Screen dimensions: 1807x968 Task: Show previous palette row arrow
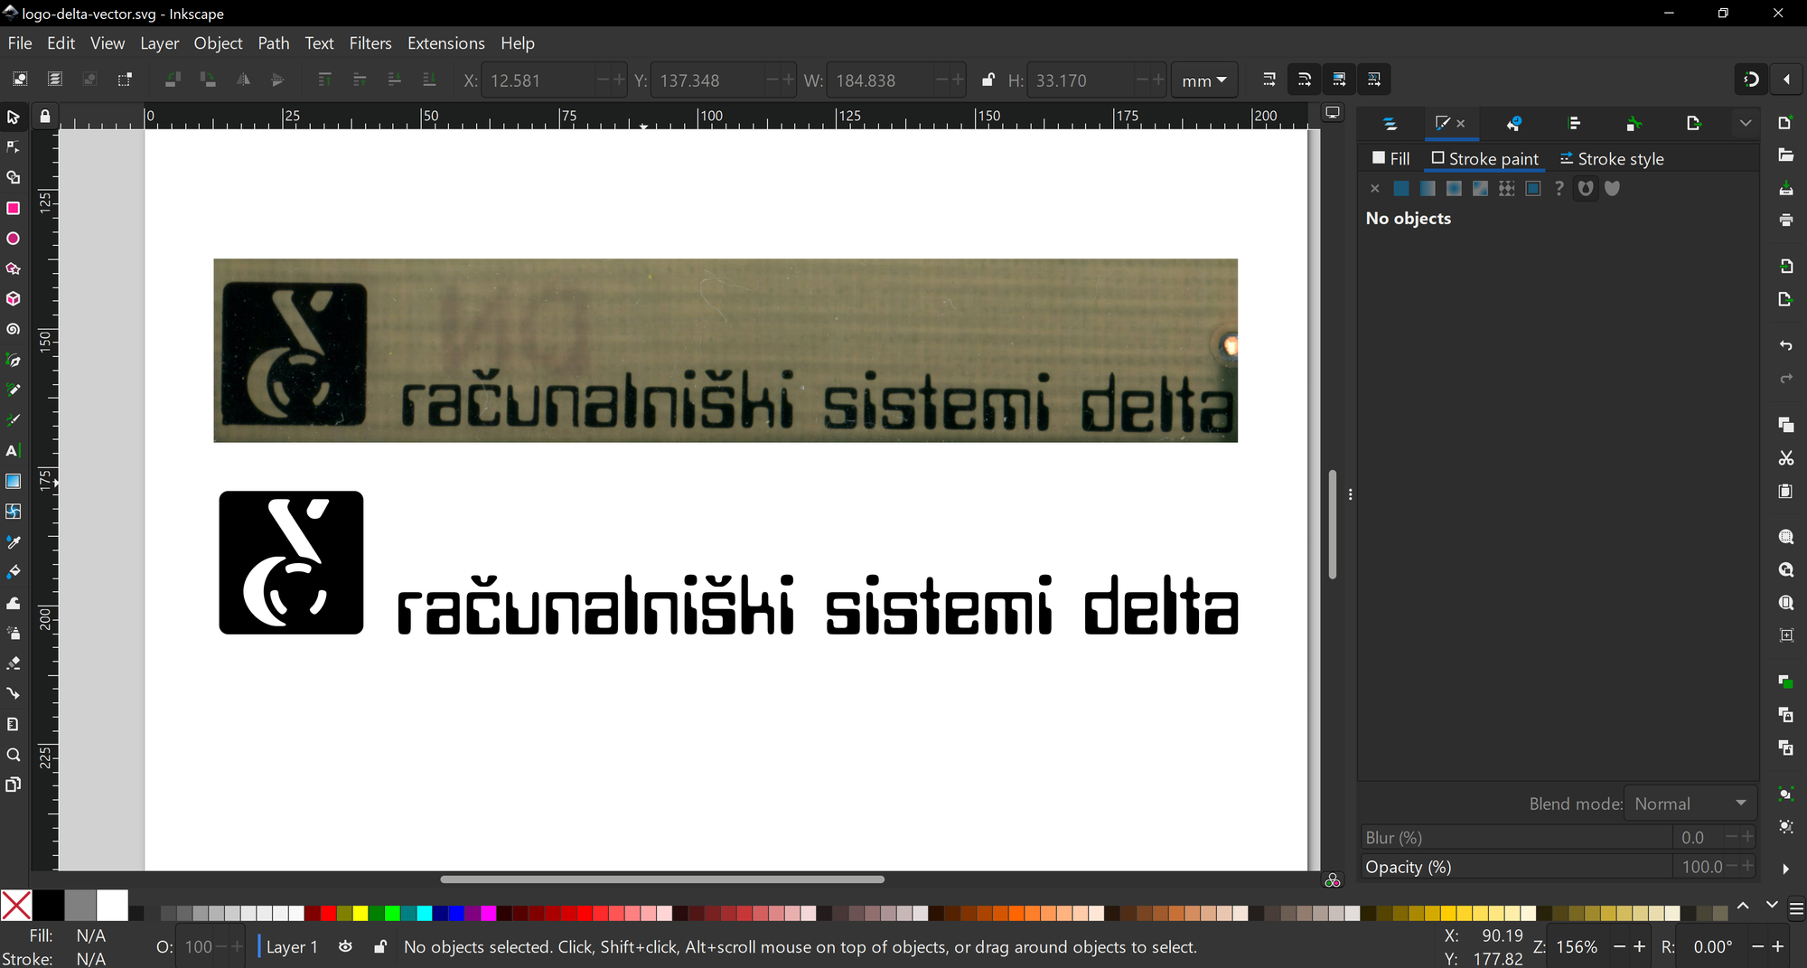1743,905
